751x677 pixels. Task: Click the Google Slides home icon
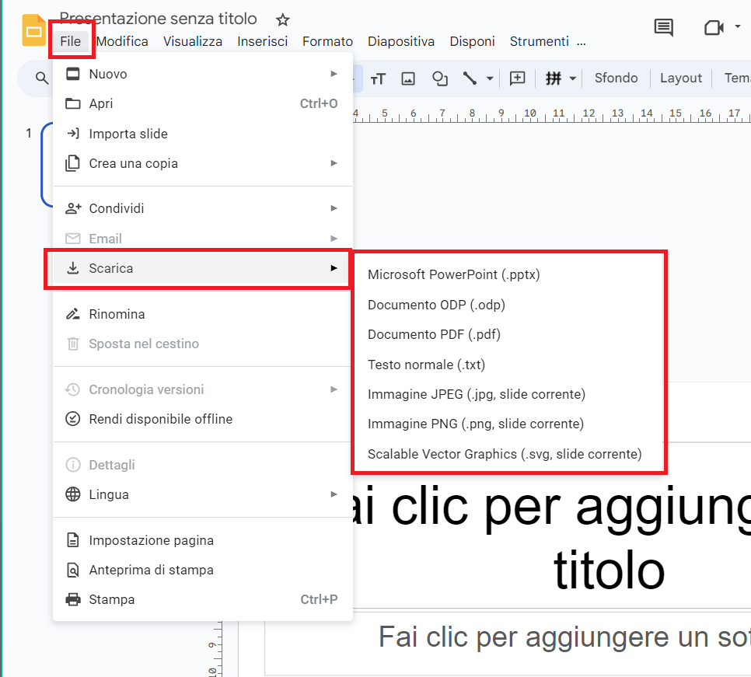click(x=31, y=29)
